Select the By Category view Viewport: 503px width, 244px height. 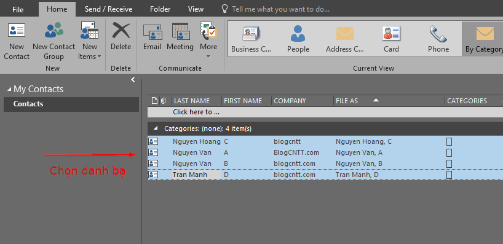[483, 39]
